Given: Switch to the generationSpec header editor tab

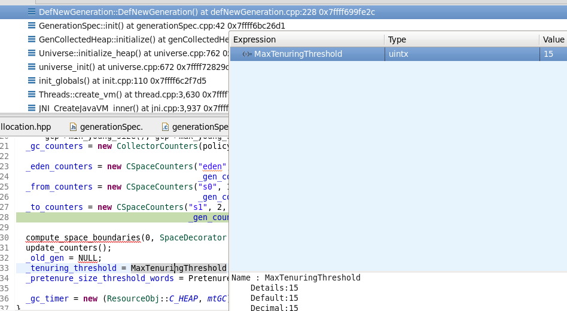Looking at the screenshot, I should [x=106, y=127].
